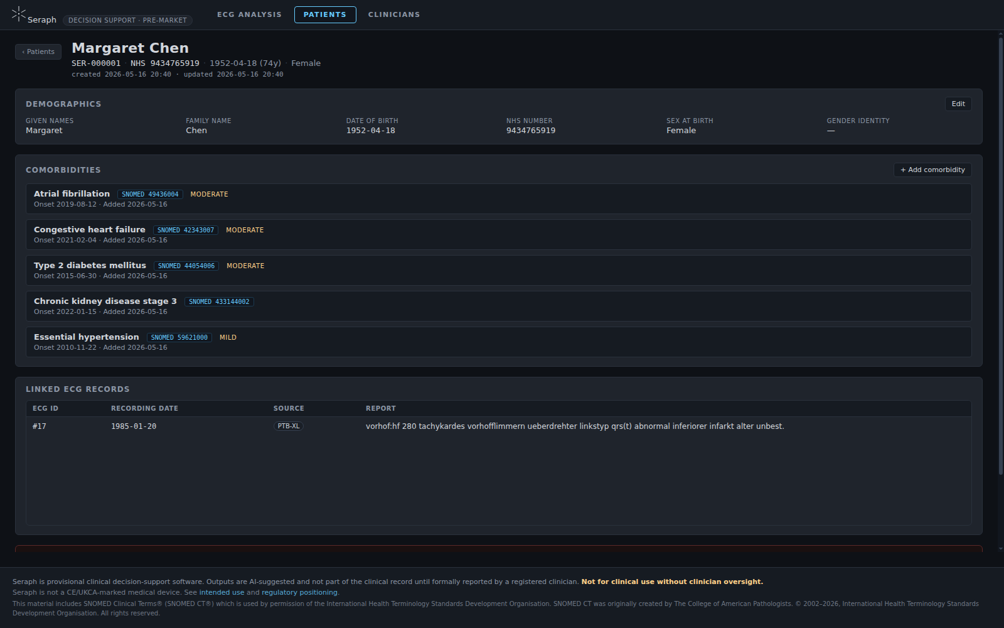The image size is (1004, 628).
Task: Click the Decision Support Pre-Market badge
Action: click(127, 20)
